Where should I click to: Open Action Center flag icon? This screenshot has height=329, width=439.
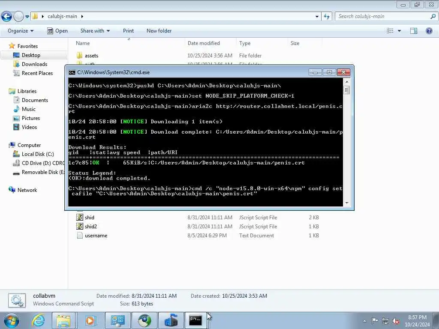pyautogui.click(x=375, y=320)
